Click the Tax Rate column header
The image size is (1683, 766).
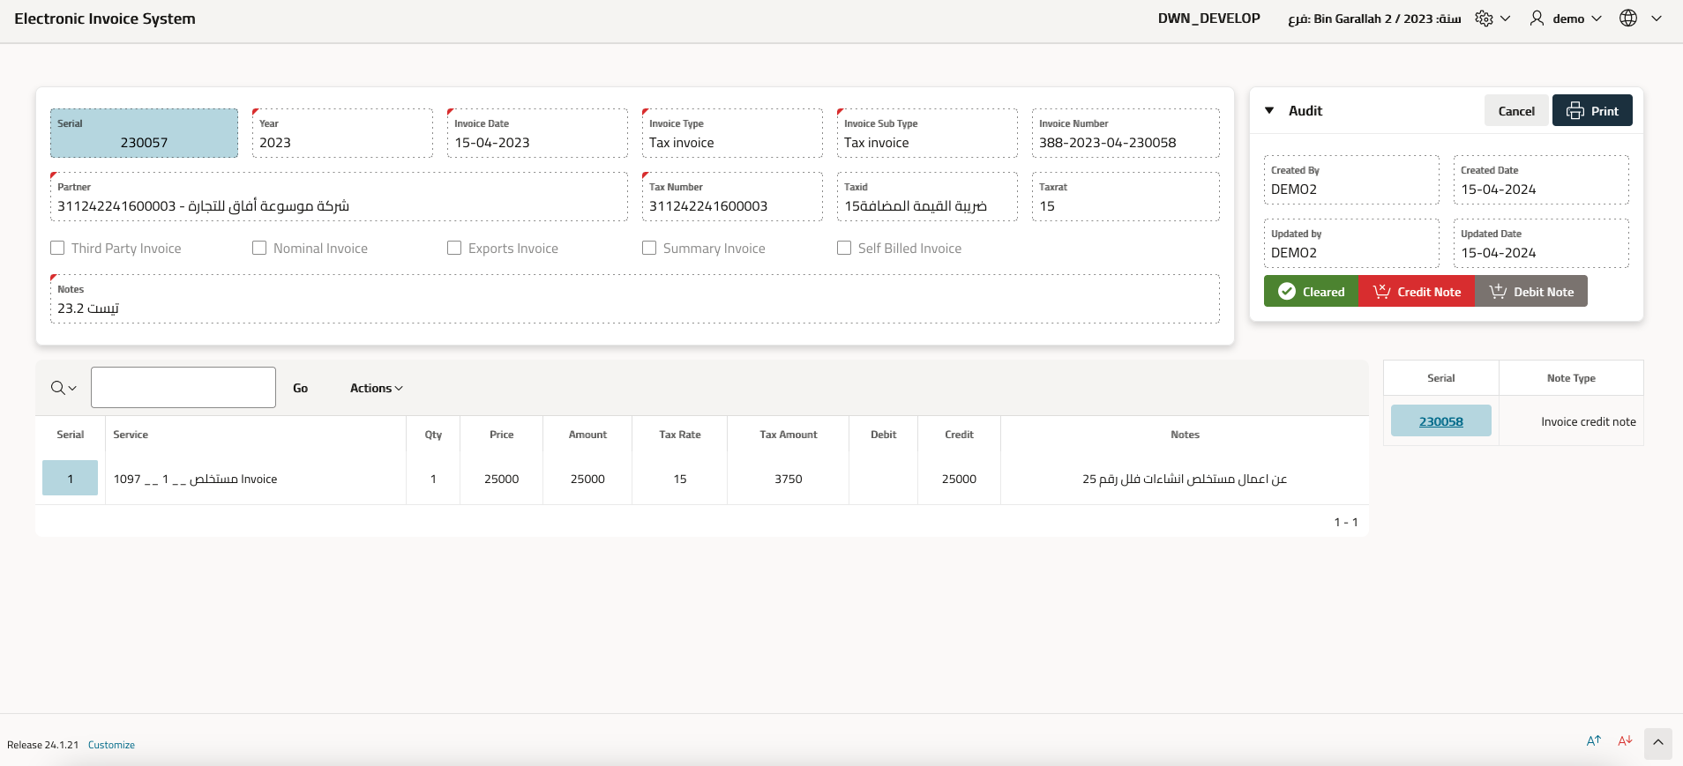[x=680, y=435]
